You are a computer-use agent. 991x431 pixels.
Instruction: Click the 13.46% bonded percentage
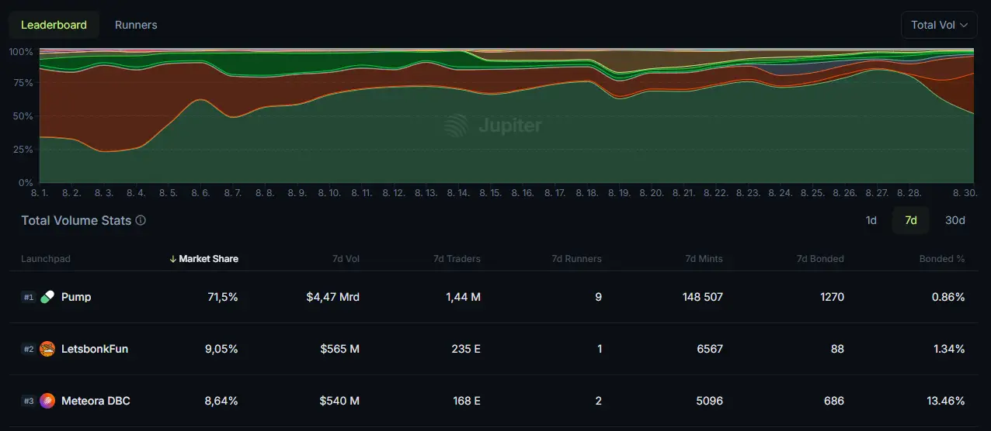click(x=946, y=401)
